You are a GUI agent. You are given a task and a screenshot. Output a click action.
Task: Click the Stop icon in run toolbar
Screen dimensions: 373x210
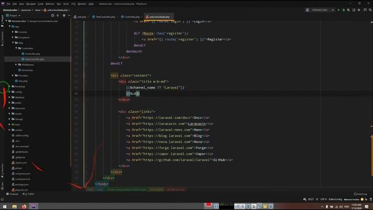pyautogui.click(x=359, y=10)
